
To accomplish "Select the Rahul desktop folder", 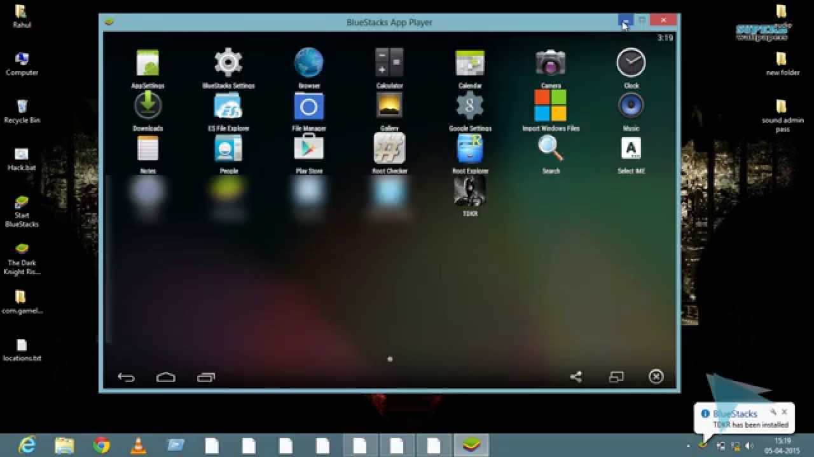I will tap(22, 16).
